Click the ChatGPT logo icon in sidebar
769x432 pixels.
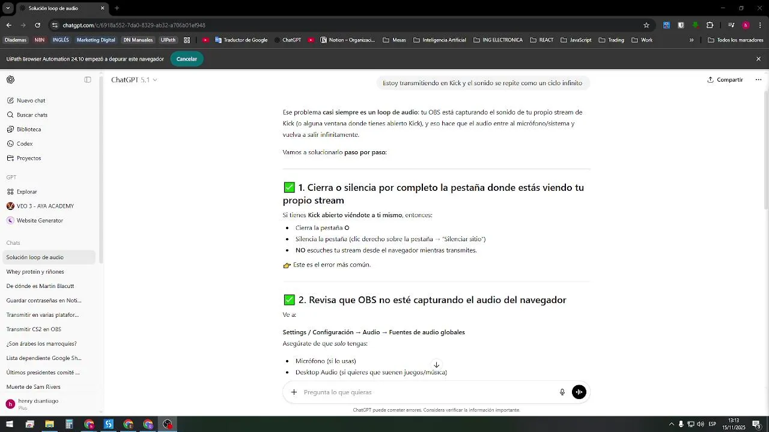point(10,80)
